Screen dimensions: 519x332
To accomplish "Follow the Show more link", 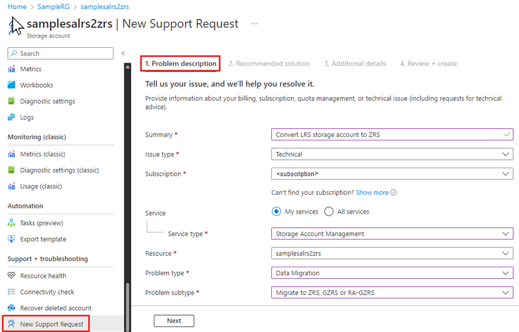I will [372, 192].
